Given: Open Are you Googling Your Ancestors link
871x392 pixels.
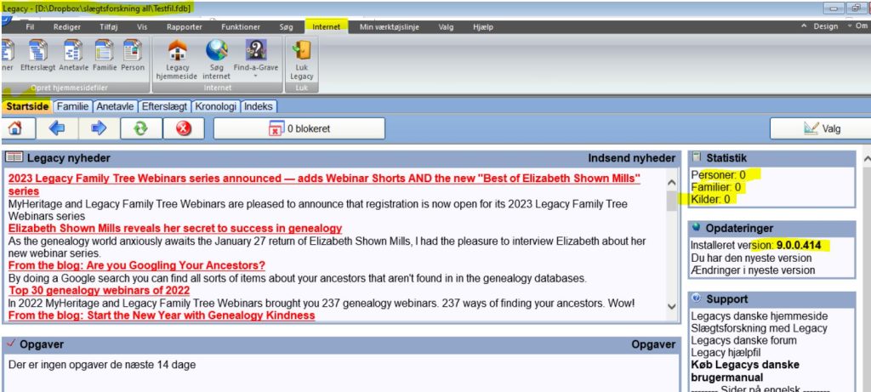Looking at the screenshot, I should coord(137,265).
